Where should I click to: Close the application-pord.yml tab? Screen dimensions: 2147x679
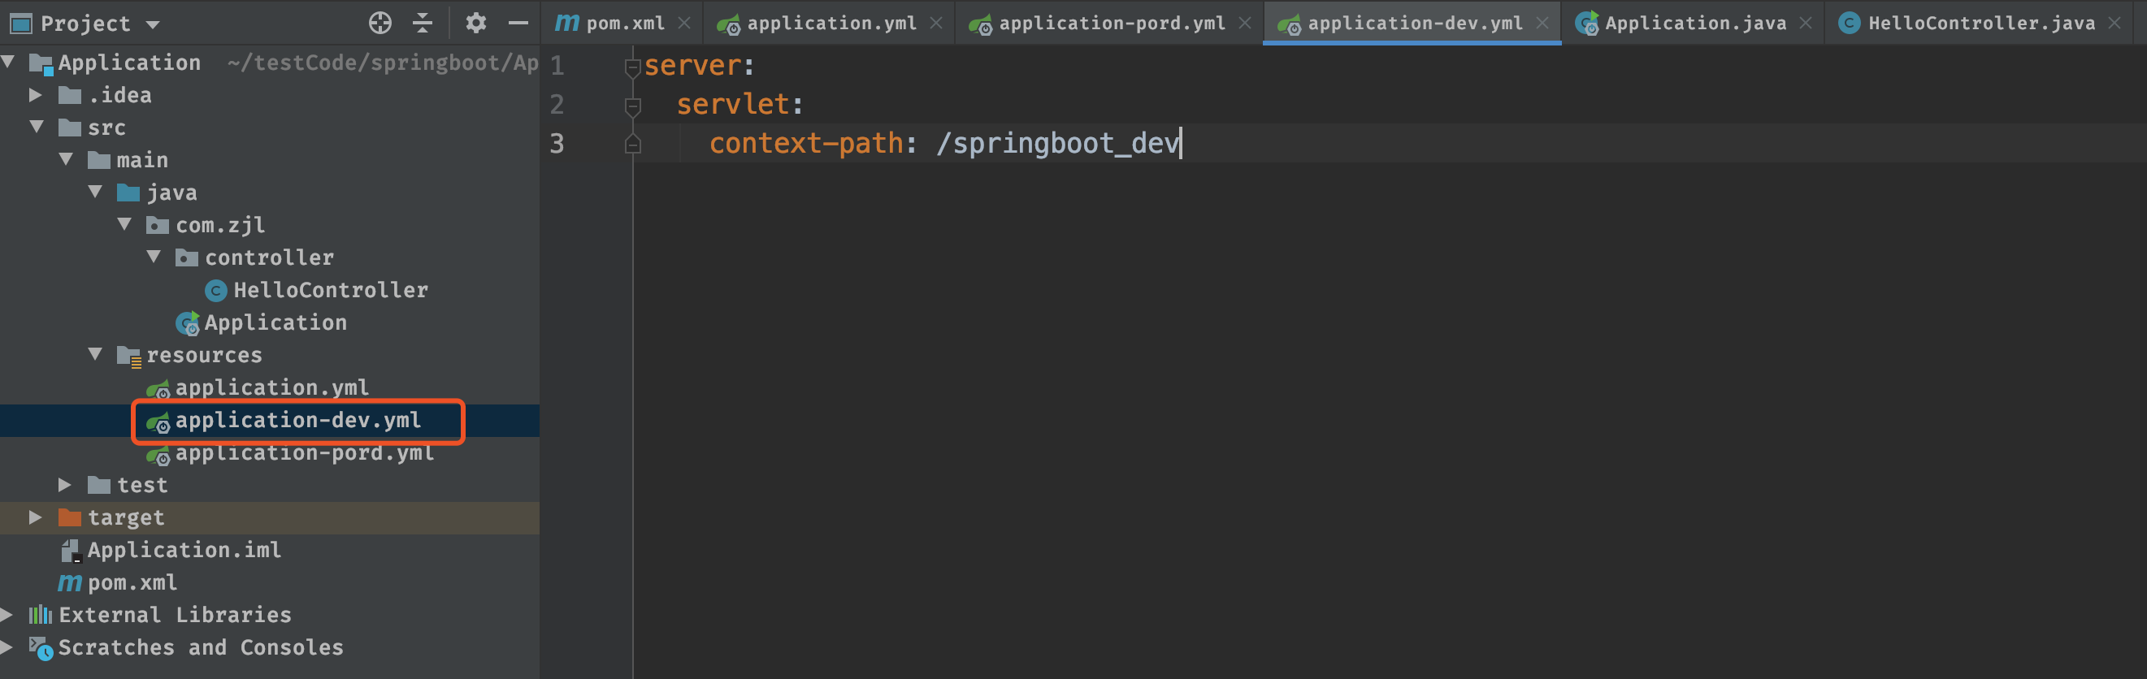tap(1244, 24)
